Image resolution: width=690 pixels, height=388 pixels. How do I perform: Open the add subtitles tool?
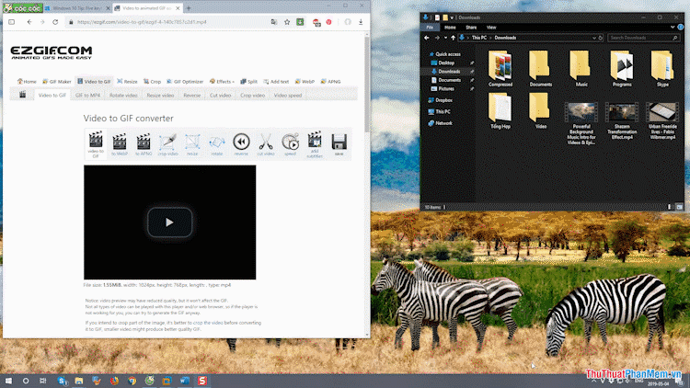pyautogui.click(x=315, y=143)
